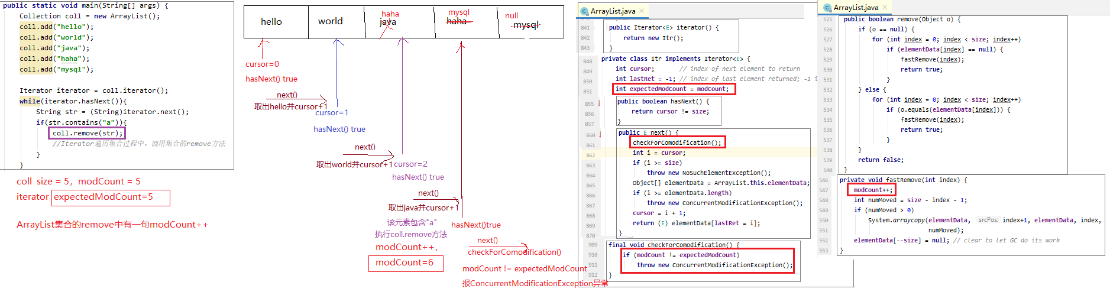Click 'String str = (String)iterator.next();' line
The height and width of the screenshot is (295, 1110).
tap(112, 112)
